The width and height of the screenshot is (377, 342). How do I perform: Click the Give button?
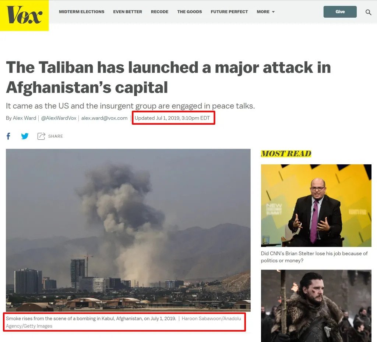(x=340, y=12)
